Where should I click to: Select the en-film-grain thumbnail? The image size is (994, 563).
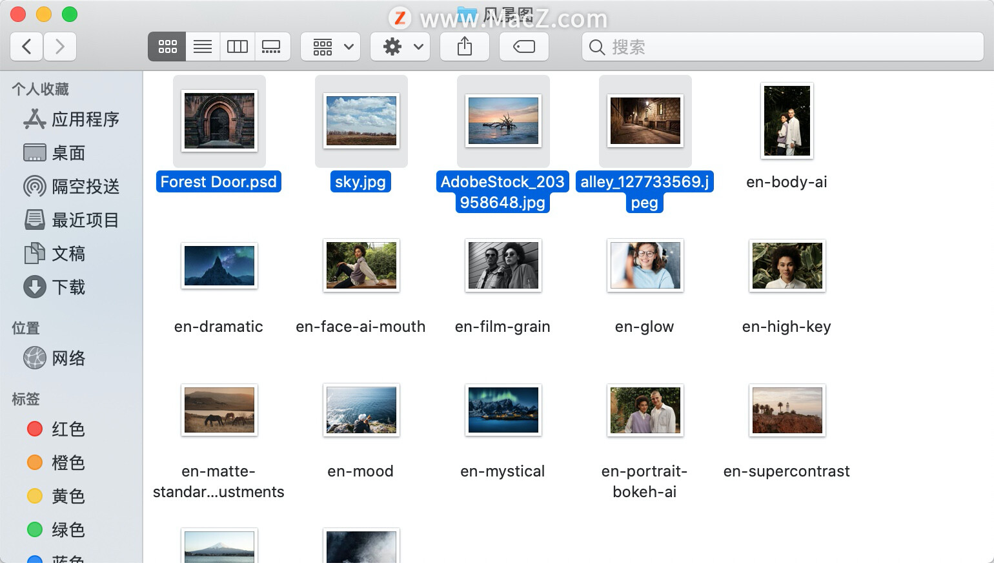click(503, 265)
